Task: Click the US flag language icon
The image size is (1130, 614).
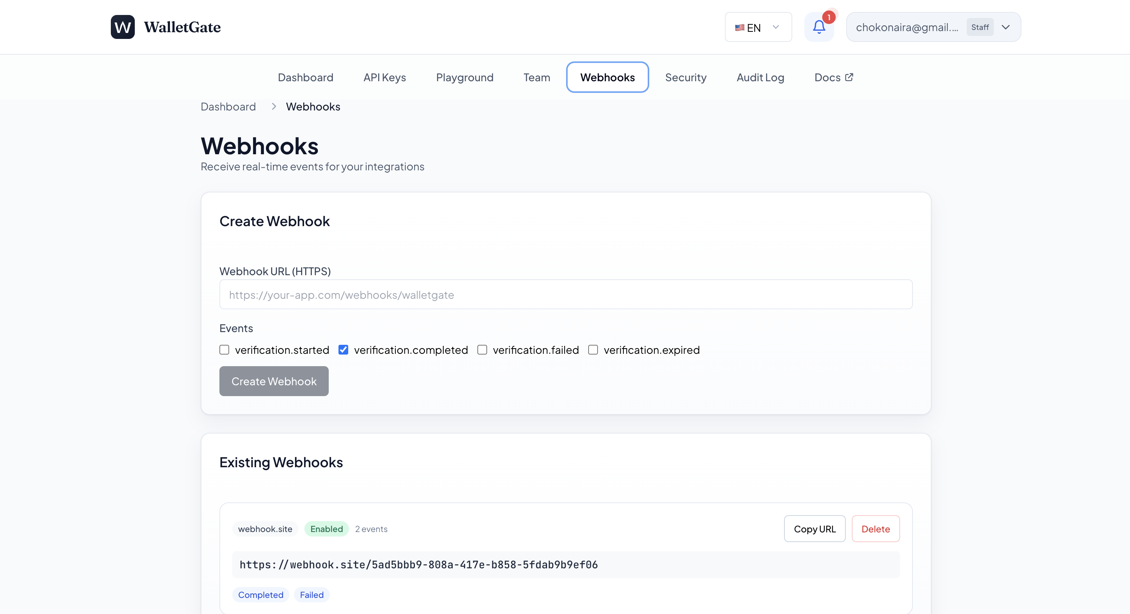Action: tap(739, 28)
